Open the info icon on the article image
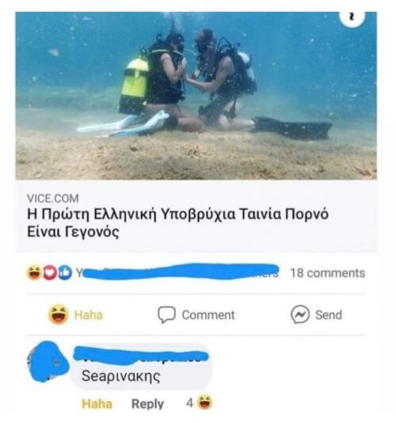The height and width of the screenshot is (423, 396). pos(352,17)
